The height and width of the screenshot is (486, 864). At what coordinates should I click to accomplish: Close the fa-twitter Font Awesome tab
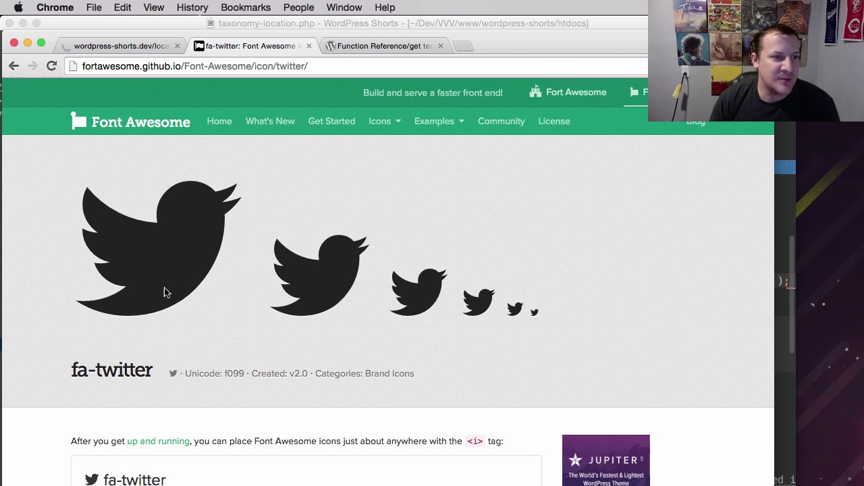pyautogui.click(x=309, y=46)
